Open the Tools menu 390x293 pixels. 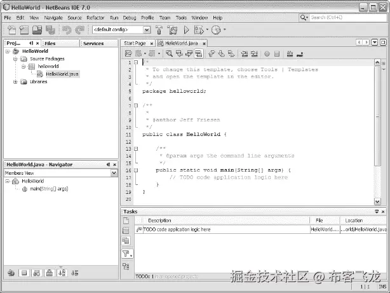pos(181,18)
